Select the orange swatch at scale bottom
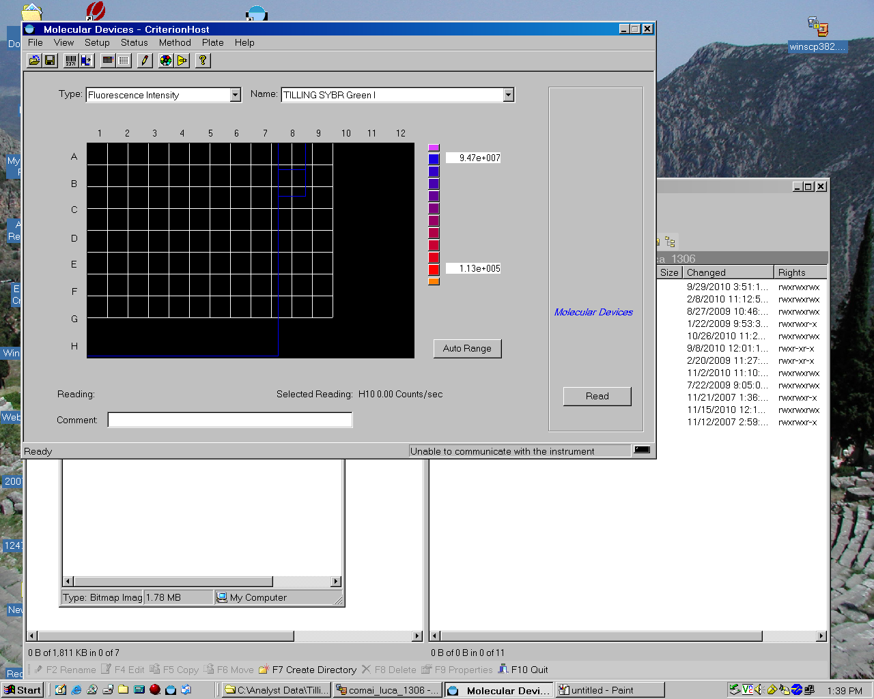Screen dimensions: 874x699 tap(434, 281)
